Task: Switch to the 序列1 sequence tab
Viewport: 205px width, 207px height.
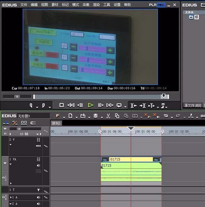Action: click(x=56, y=123)
